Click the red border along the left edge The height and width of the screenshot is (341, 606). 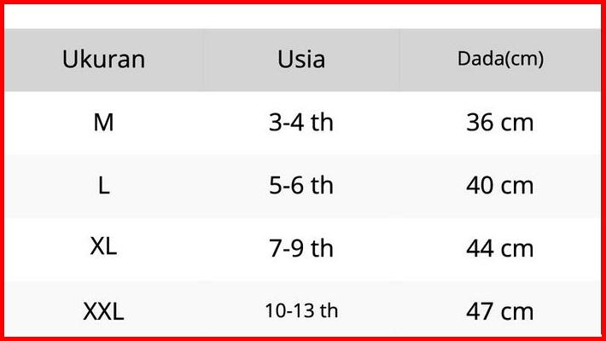pyautogui.click(x=2, y=170)
